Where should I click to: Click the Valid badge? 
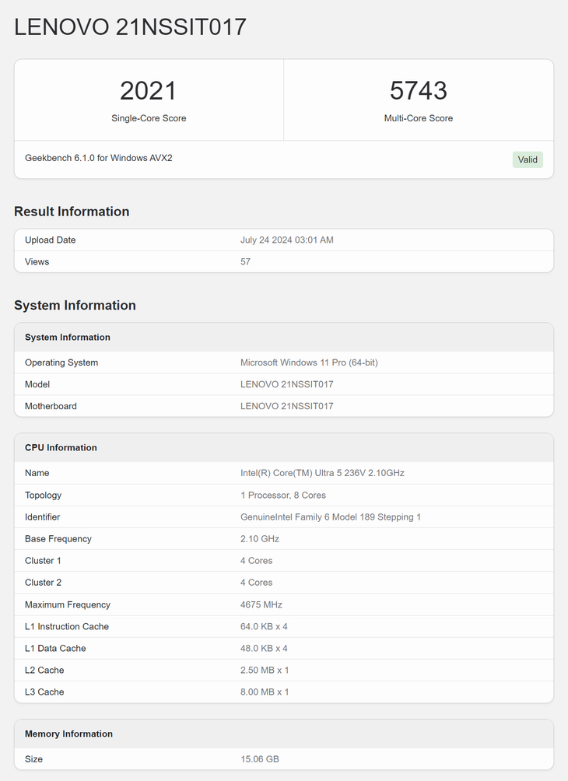pyautogui.click(x=528, y=159)
